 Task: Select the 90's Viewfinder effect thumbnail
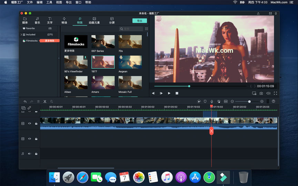pos(76,62)
